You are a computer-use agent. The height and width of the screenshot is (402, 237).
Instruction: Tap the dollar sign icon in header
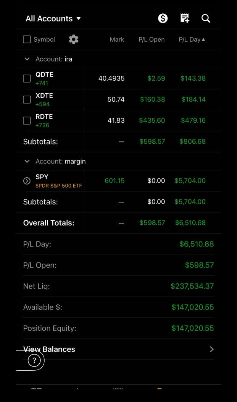click(163, 18)
